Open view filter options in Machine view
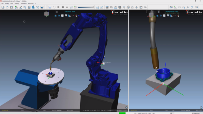Image resolution: width=203 pixels, height=114 pixels. (69, 16)
